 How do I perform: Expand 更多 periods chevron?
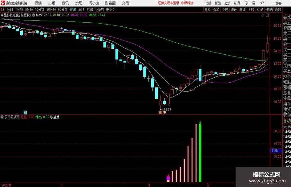(114, 10)
